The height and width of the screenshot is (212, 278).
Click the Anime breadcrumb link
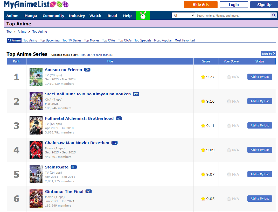tap(22, 32)
